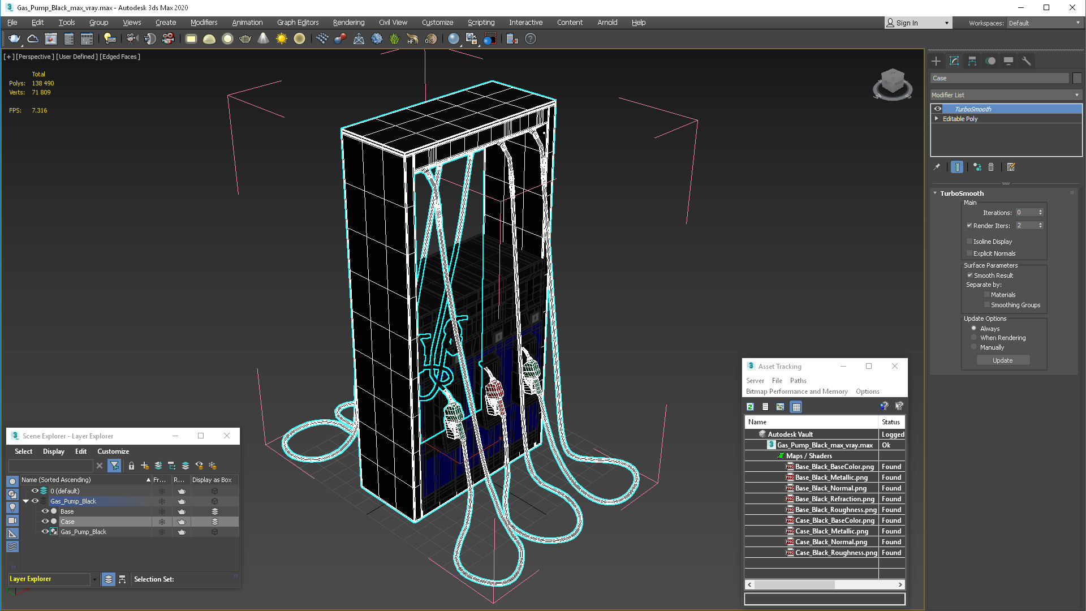The image size is (1086, 611).
Task: Click the lightbulb lister icon in toolbar
Action: pos(110,38)
